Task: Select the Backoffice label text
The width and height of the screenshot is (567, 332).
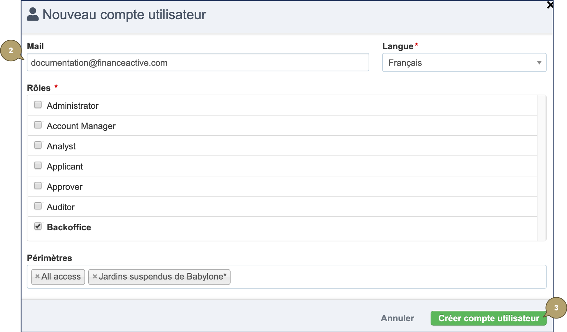Action: coord(69,227)
